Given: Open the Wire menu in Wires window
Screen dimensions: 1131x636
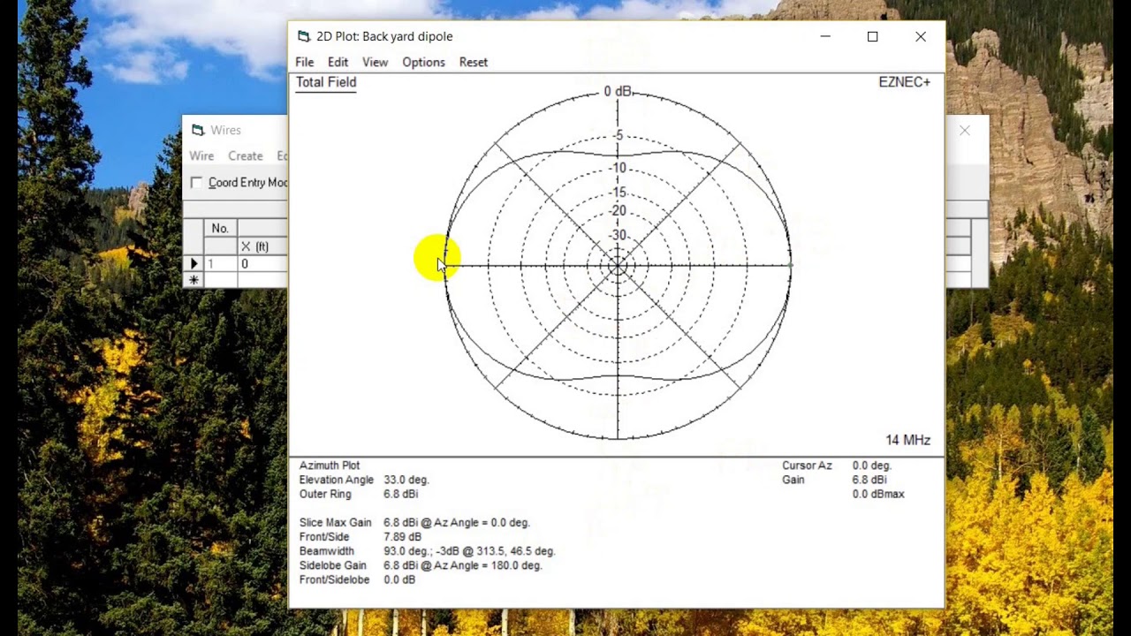Looking at the screenshot, I should pos(201,155).
